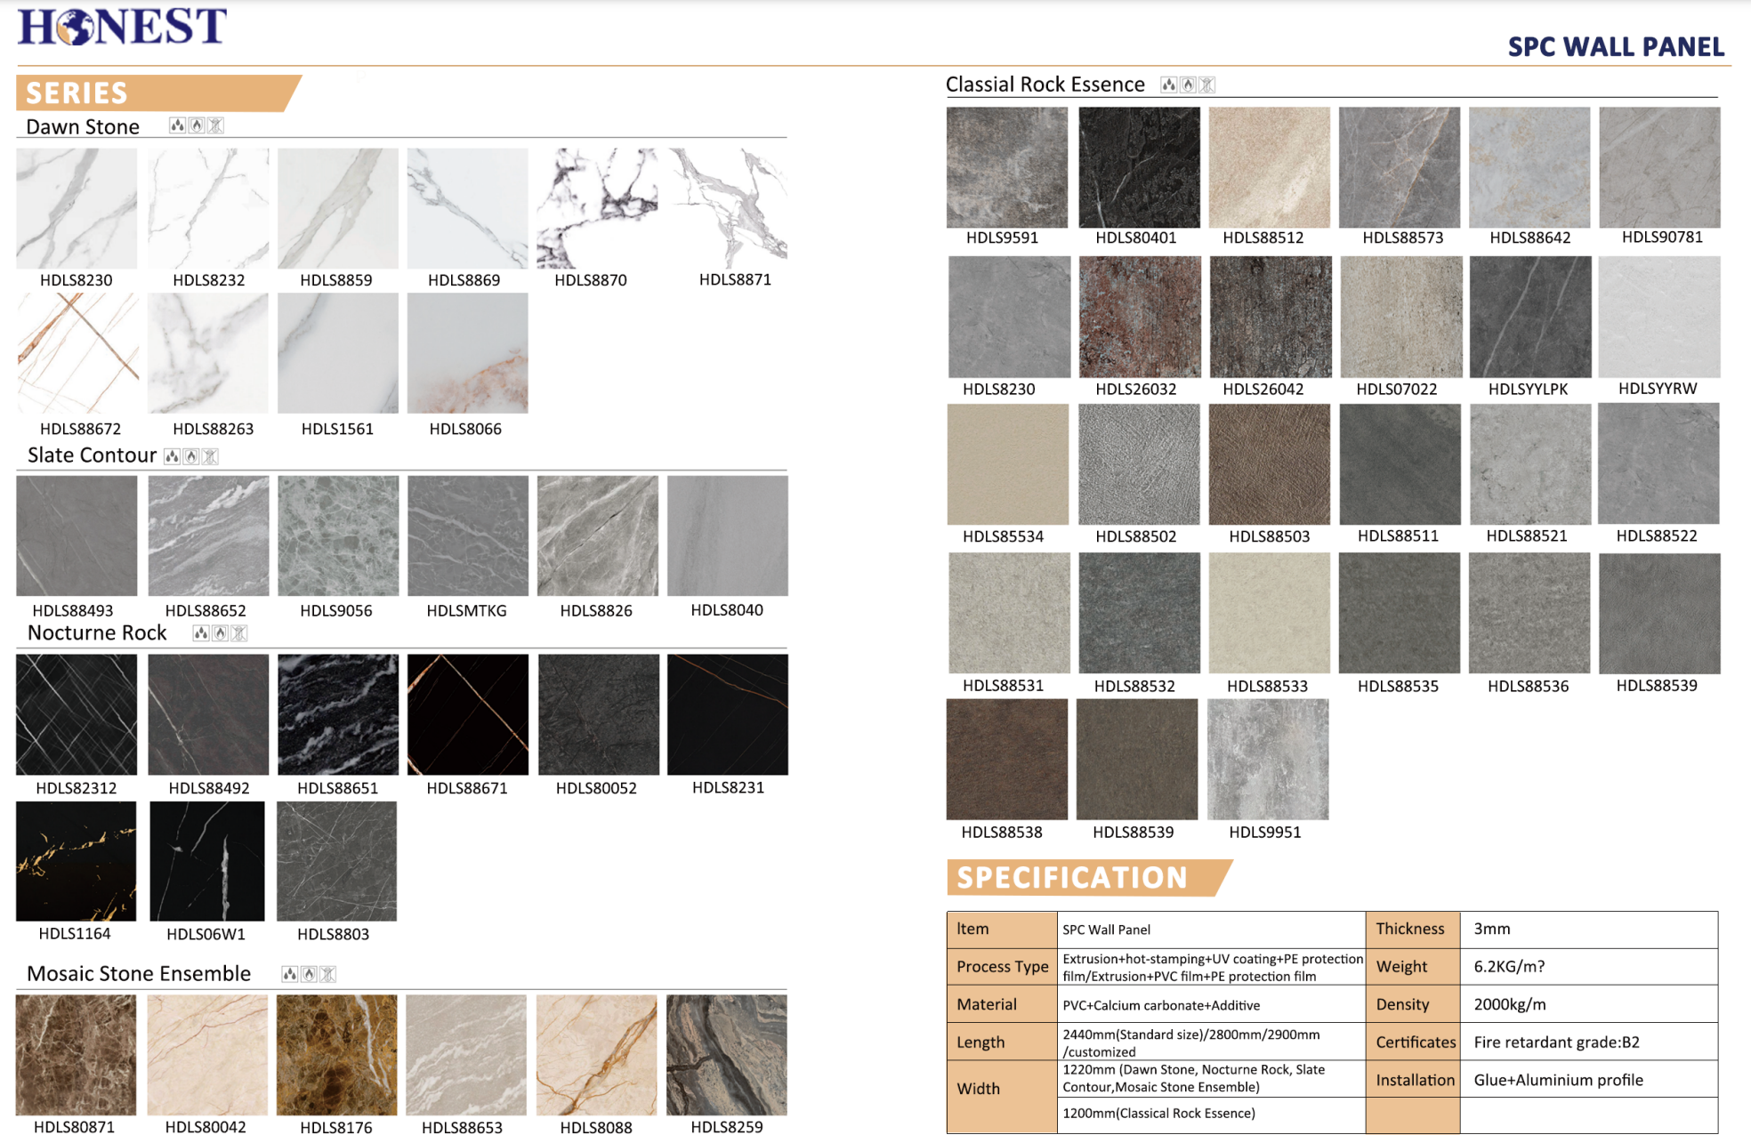Select the HDLS88503 brown leather-texture sample

[1270, 464]
